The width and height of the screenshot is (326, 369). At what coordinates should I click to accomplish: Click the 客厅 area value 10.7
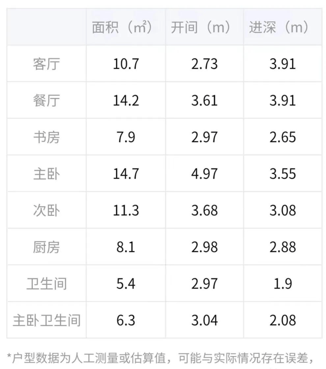coord(126,64)
